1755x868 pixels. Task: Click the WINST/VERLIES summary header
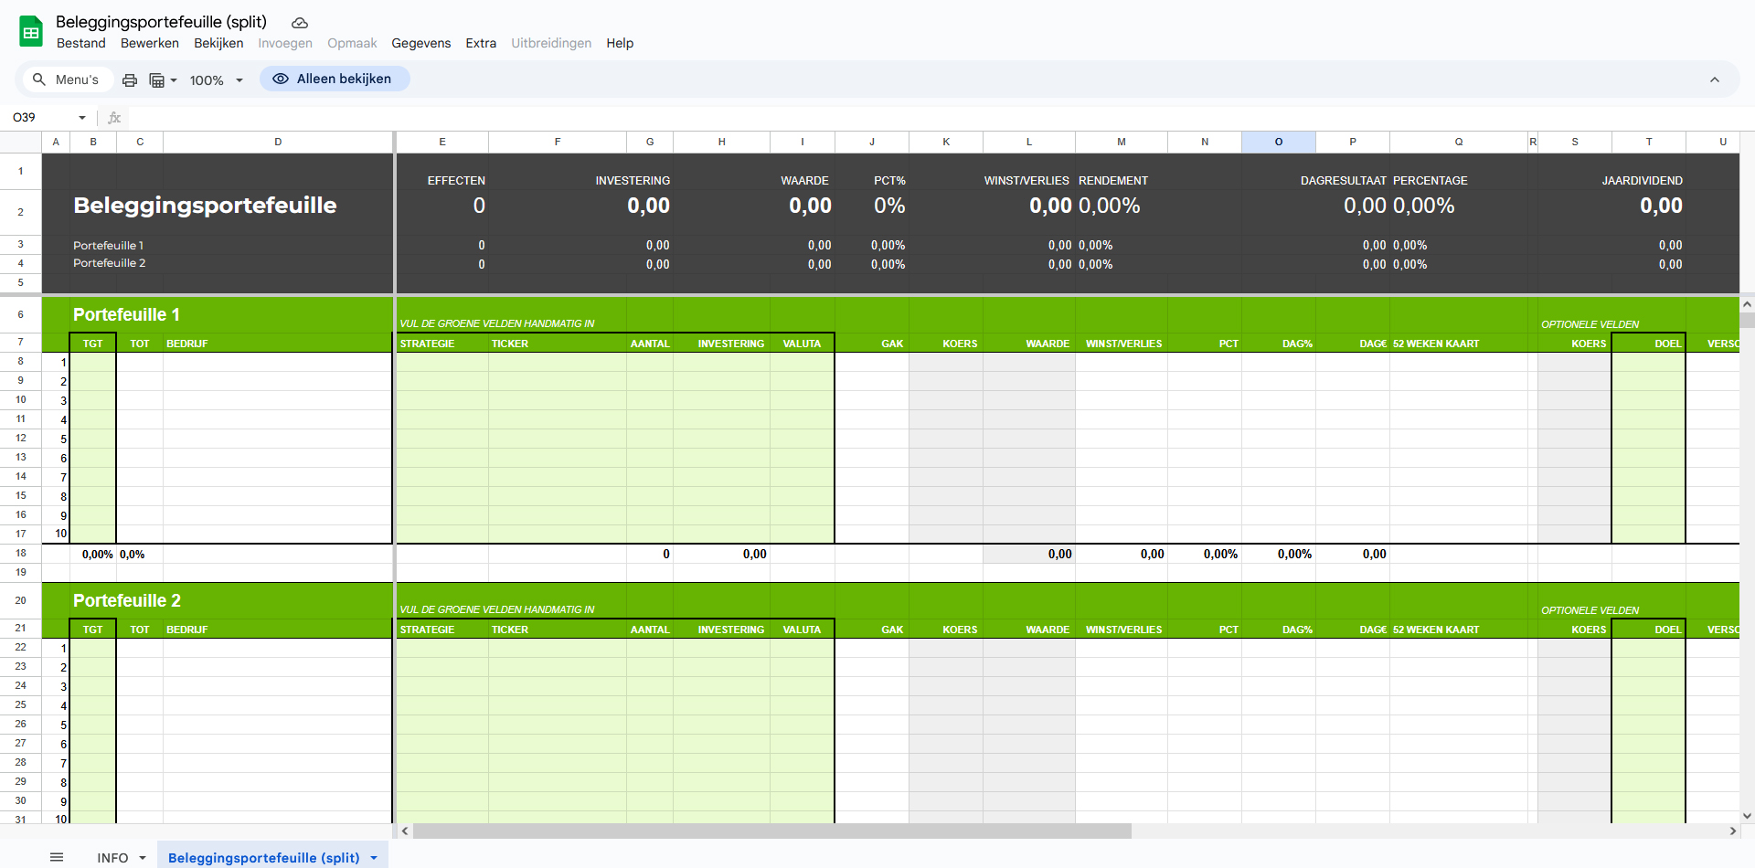pyautogui.click(x=1026, y=181)
